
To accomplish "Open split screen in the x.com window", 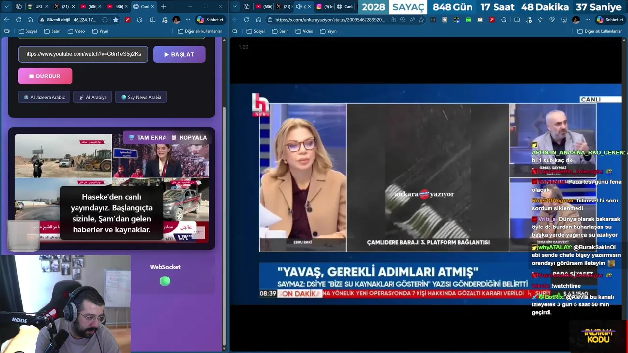I will click(x=517, y=20).
